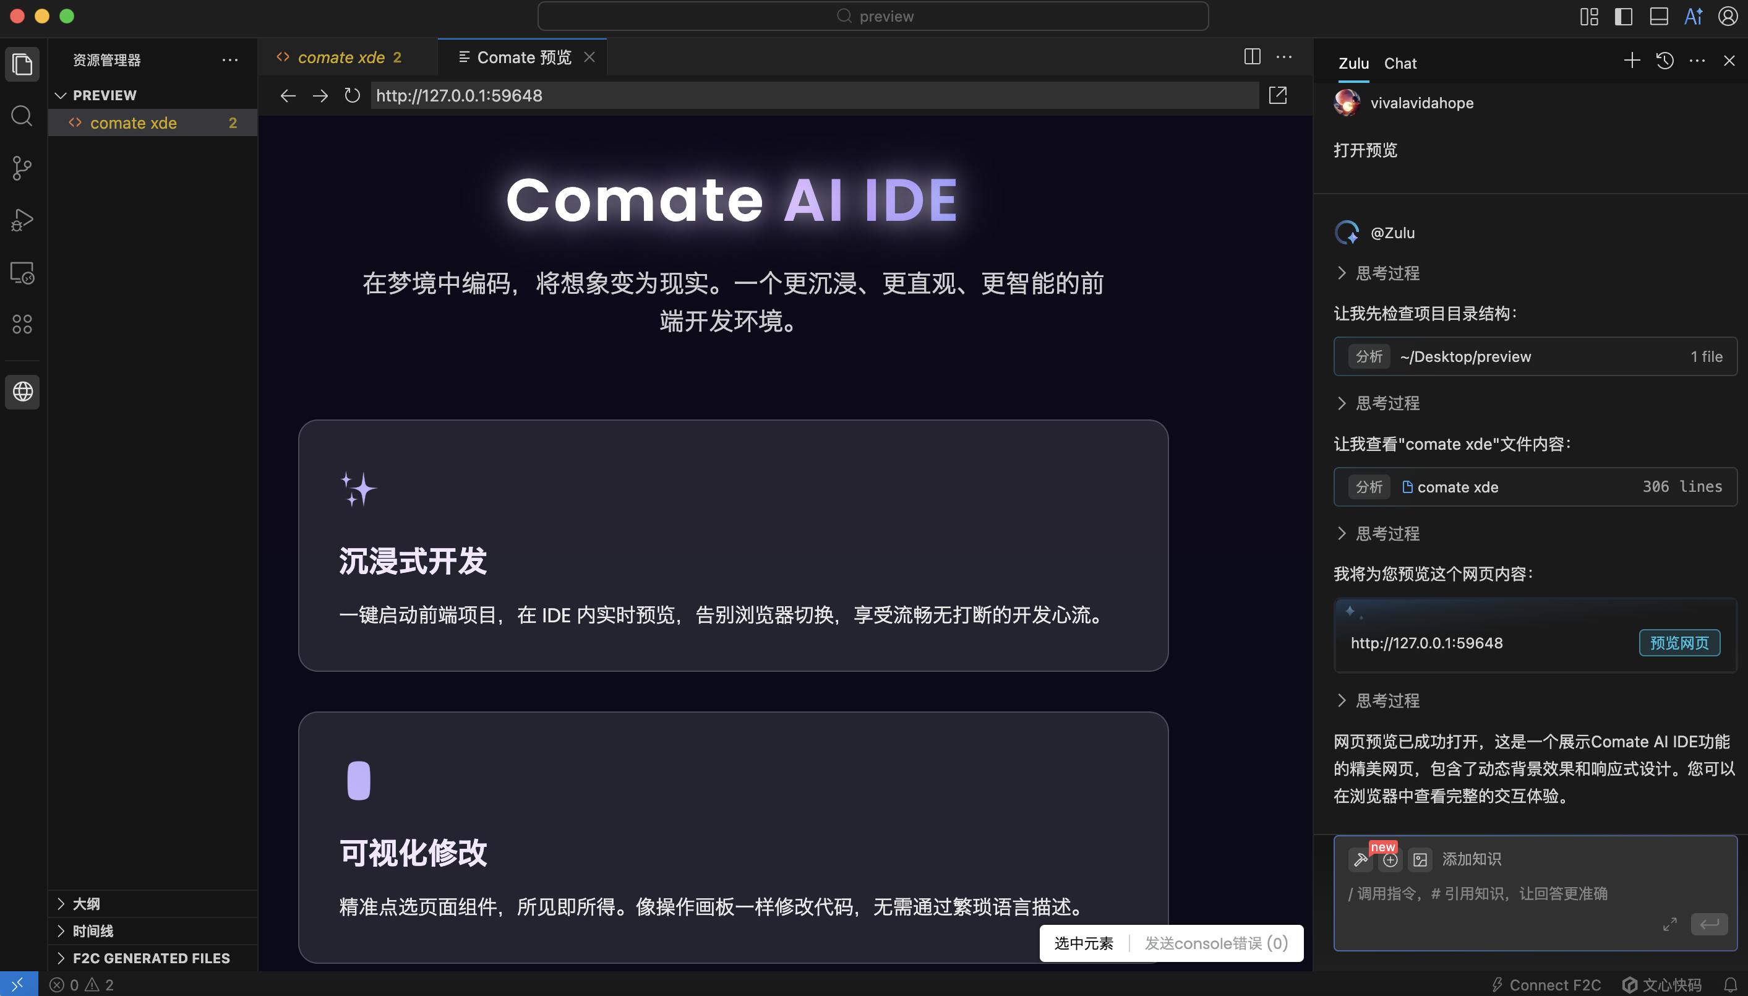This screenshot has width=1748, height=996.
Task: Expand the chat input box
Action: tap(1669, 924)
